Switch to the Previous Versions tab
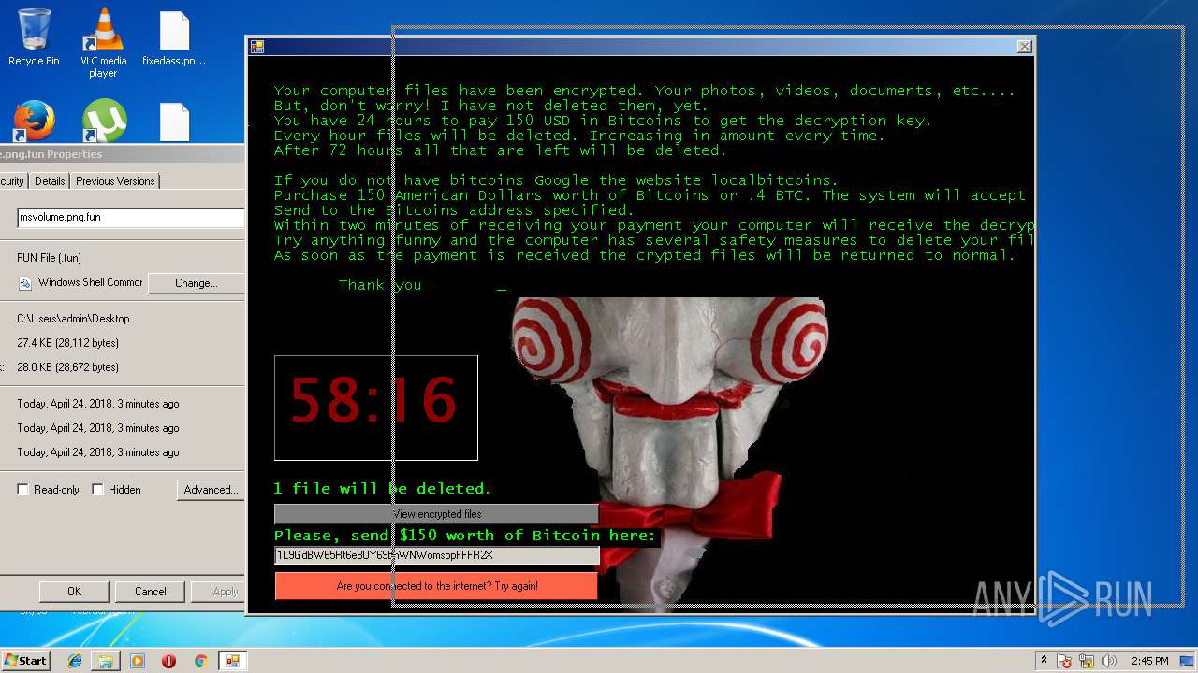This screenshot has height=673, width=1198. point(115,181)
